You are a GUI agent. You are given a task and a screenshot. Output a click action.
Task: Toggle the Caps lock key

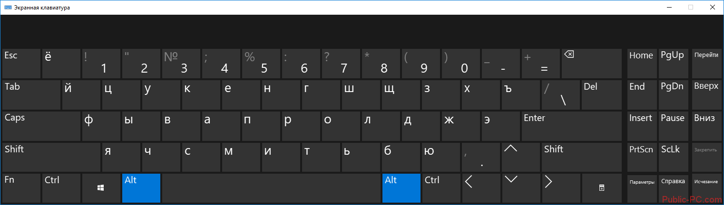[41, 125]
